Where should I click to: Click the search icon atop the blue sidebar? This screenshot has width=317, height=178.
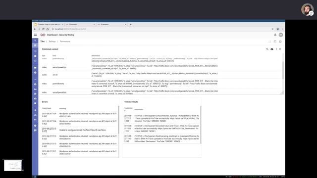tap(35, 41)
